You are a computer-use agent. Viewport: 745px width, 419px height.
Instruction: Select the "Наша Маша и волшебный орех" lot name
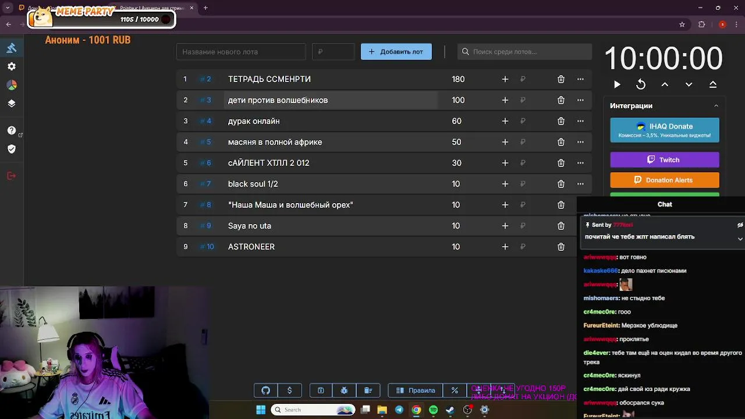[x=290, y=205]
